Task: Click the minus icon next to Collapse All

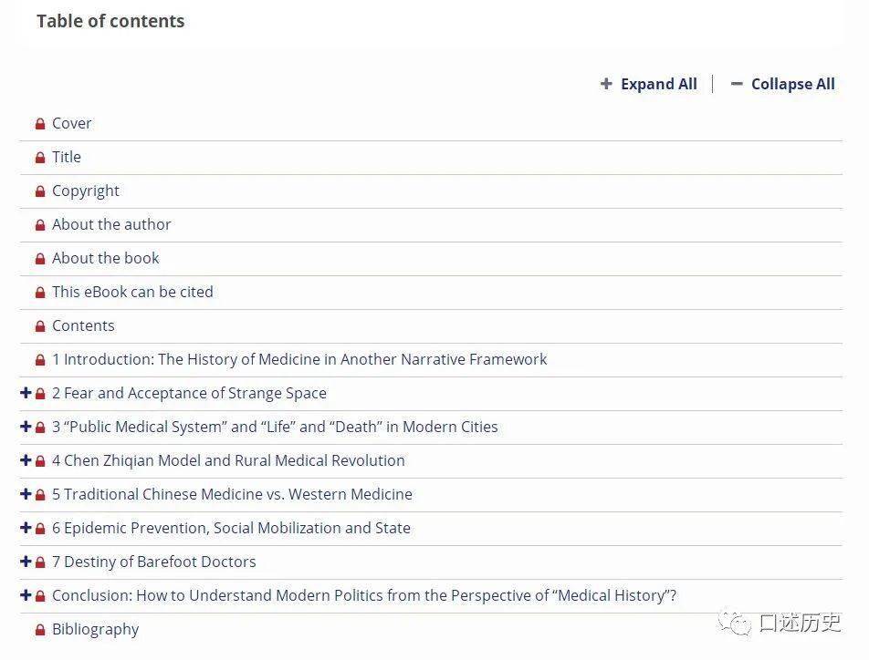Action: click(x=737, y=84)
